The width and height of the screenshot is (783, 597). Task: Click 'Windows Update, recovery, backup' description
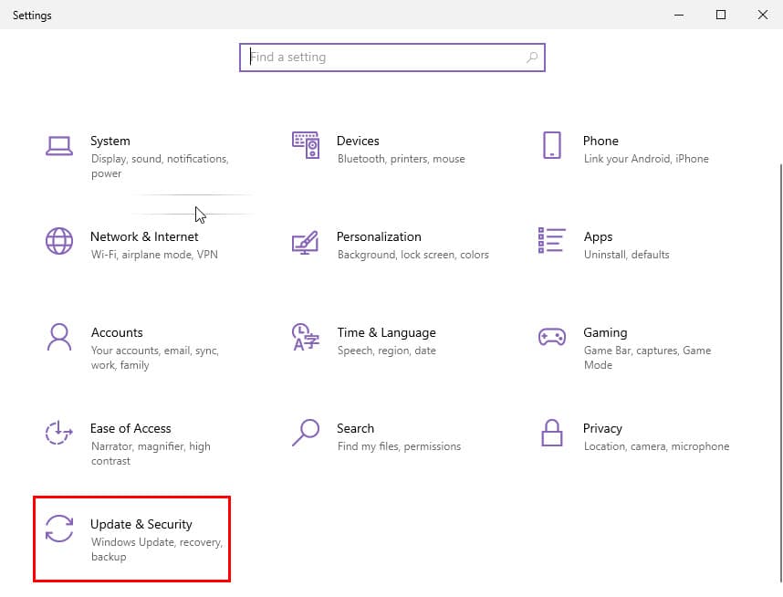[x=157, y=550]
